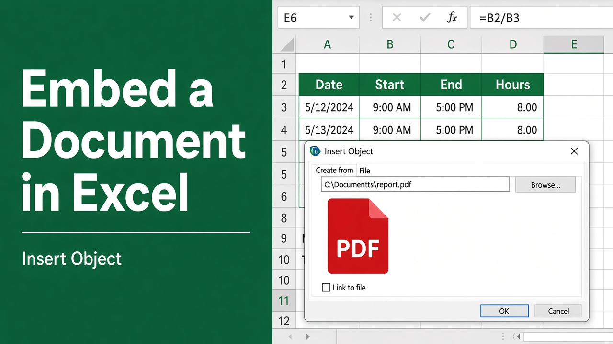Select column B header
Screen dimensions: 613x344
(x=390, y=44)
